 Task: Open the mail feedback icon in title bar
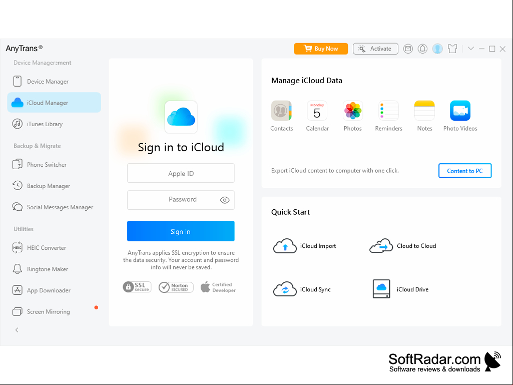(x=408, y=49)
